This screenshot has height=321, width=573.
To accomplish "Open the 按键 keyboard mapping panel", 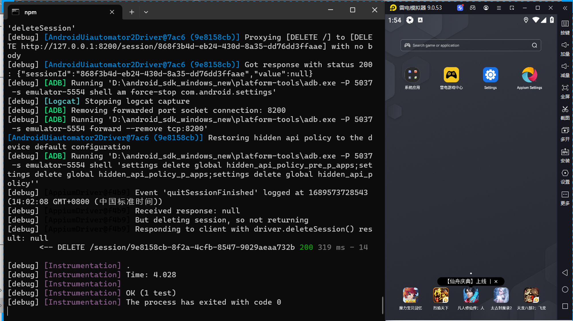I will click(565, 24).
